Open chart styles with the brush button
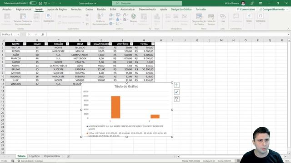Viewport: 291px width, 163px height. pyautogui.click(x=177, y=92)
